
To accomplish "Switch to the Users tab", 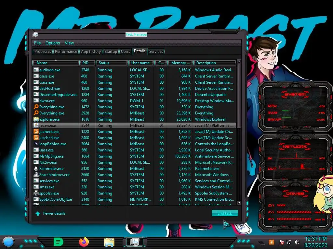I will click(x=126, y=52).
